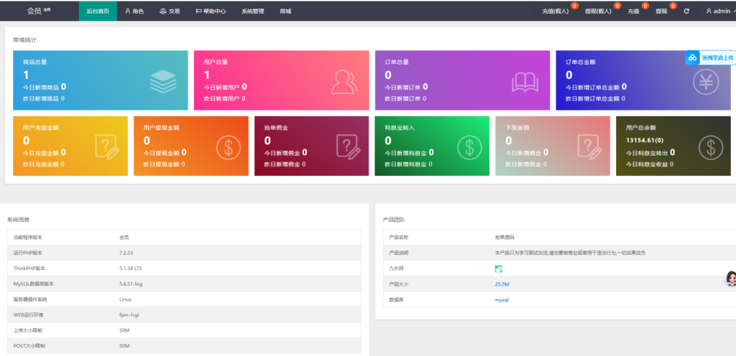This screenshot has width=736, height=356.
Task: Click the dollar icon in 利息宝转入 card
Action: click(469, 148)
